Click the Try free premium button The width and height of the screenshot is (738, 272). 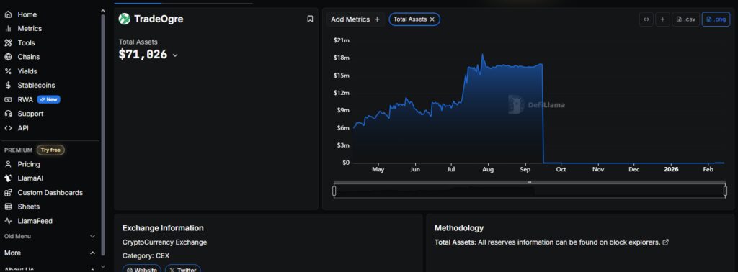pos(50,150)
